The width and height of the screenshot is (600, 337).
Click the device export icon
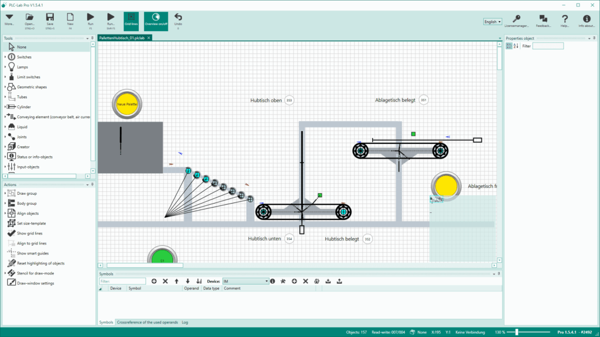339,281
